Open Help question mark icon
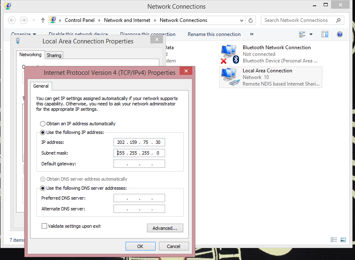Image resolution: width=355 pixels, height=260 pixels. (x=340, y=34)
